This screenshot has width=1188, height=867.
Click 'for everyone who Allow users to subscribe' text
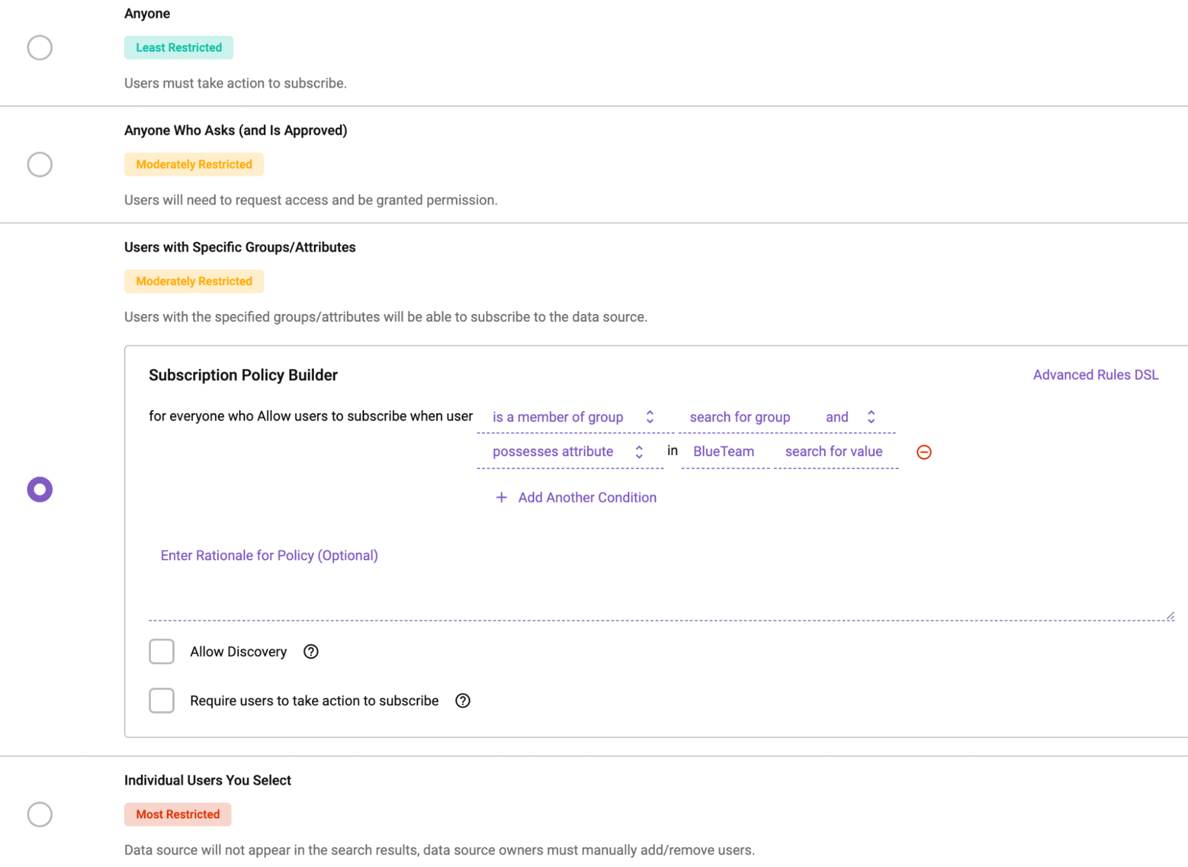(x=311, y=416)
